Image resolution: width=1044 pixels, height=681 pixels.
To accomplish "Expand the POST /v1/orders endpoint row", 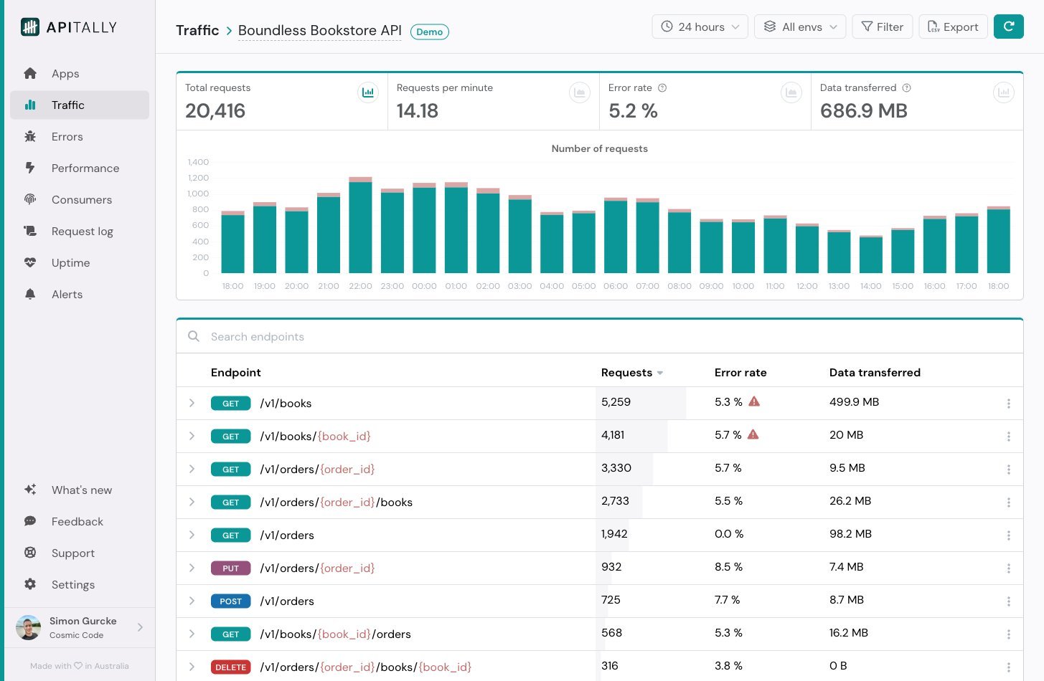I will click(x=192, y=601).
